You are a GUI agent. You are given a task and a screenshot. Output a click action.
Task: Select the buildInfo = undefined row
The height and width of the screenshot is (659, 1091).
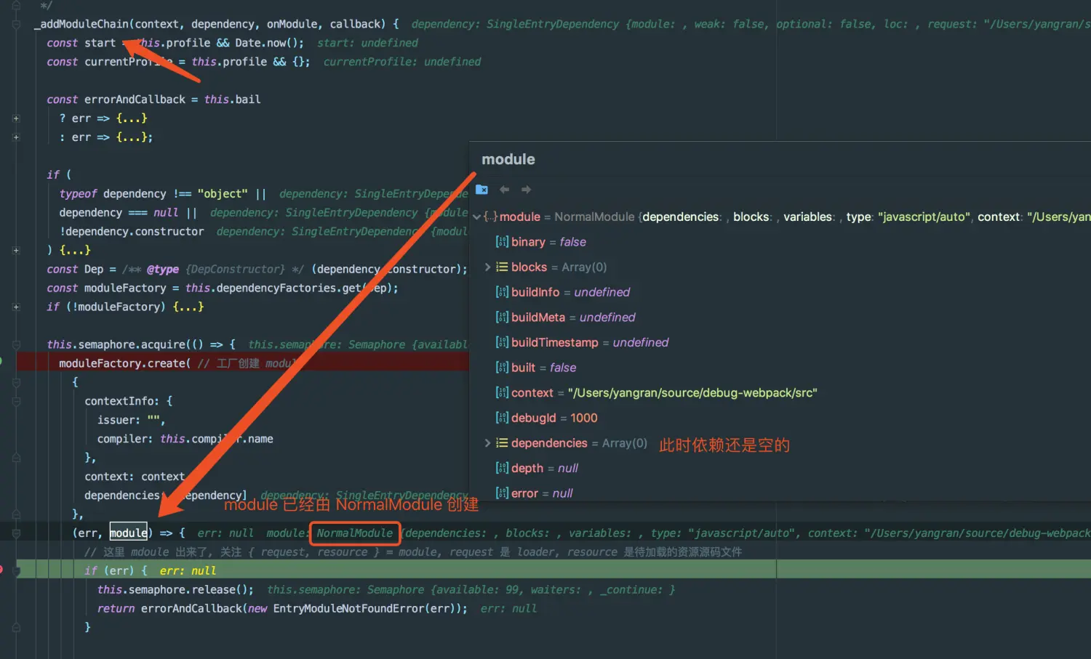tap(780, 292)
